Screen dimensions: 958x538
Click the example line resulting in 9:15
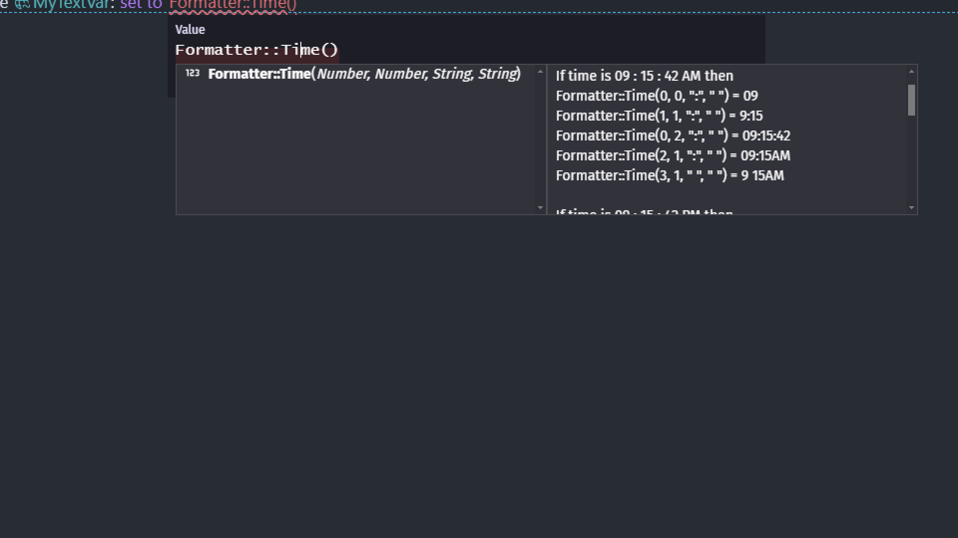tap(659, 116)
